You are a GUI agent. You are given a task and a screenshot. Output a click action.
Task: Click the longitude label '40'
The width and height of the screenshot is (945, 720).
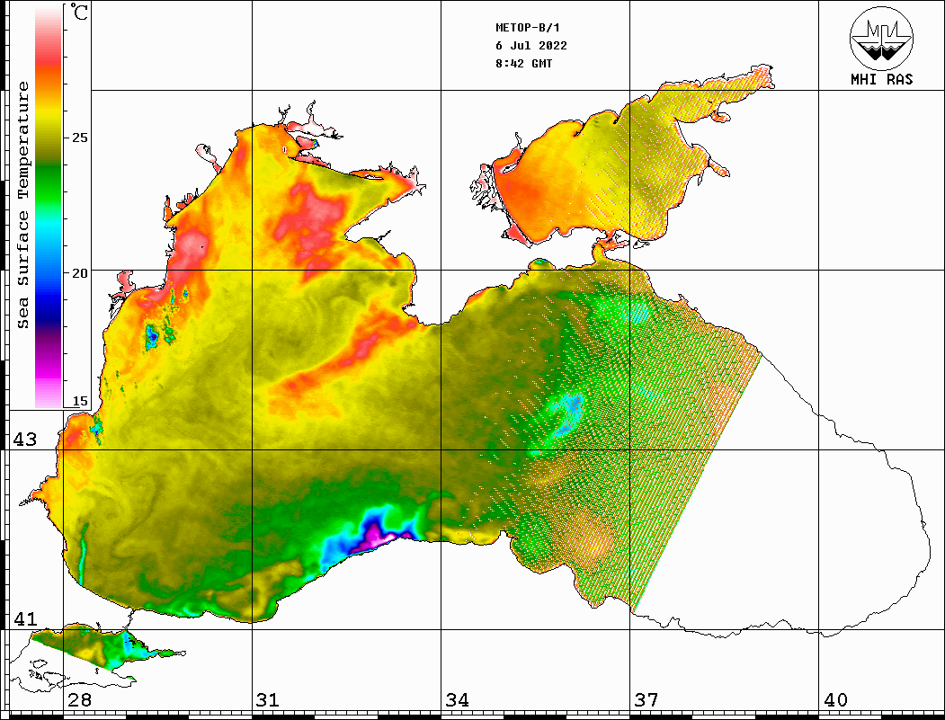click(835, 700)
